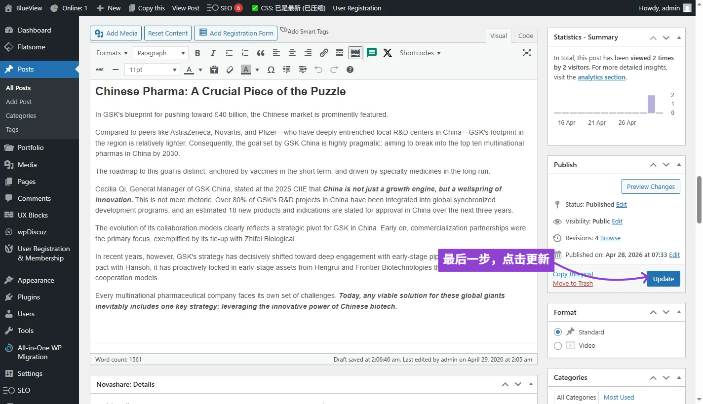
Task: Undo last edit
Action: click(x=318, y=70)
